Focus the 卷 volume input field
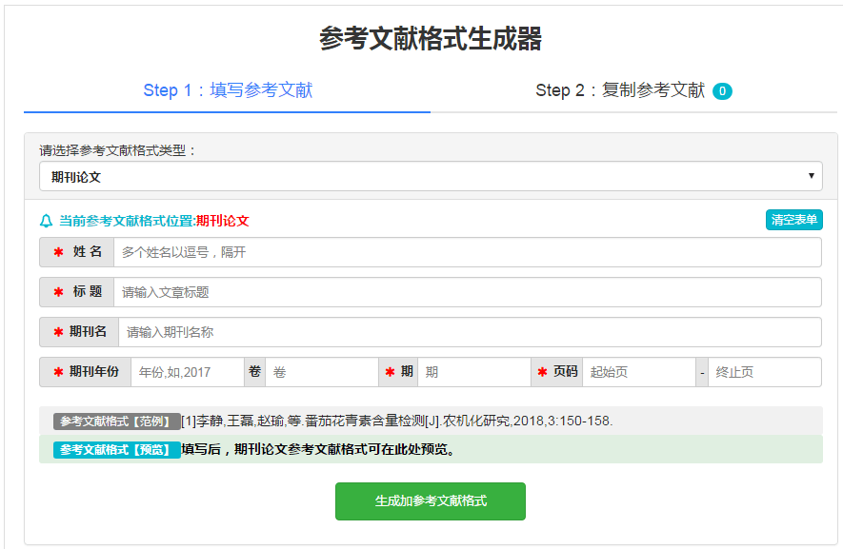The width and height of the screenshot is (843, 549). click(321, 372)
